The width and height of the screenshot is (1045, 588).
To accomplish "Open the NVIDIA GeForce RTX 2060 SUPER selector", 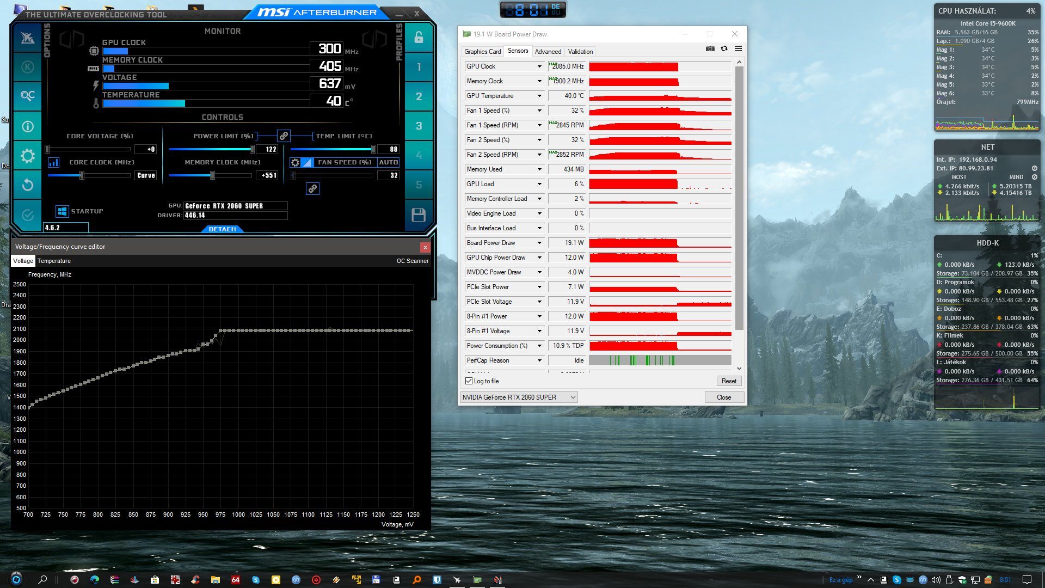I will (x=519, y=397).
